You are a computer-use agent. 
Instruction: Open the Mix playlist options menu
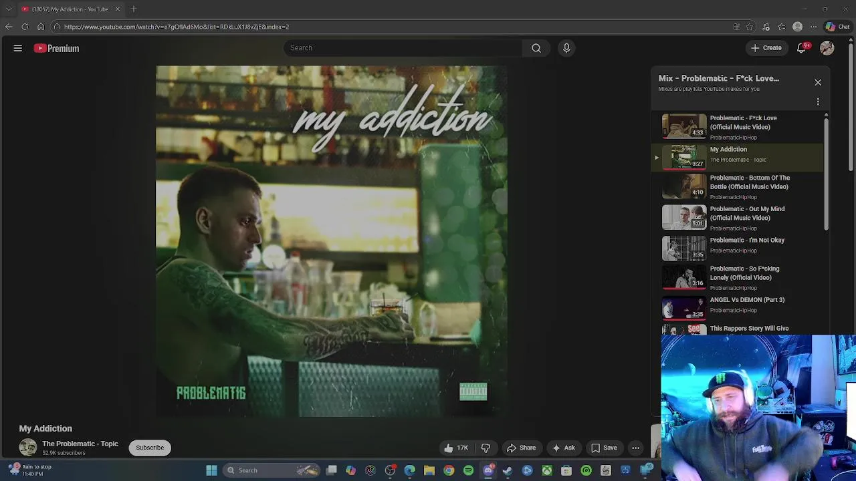[x=818, y=102]
